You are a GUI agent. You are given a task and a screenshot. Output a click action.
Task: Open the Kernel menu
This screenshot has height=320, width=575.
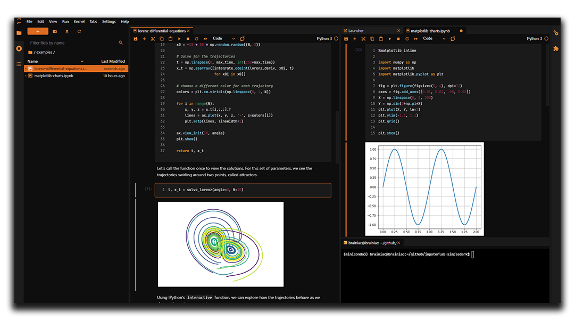79,22
